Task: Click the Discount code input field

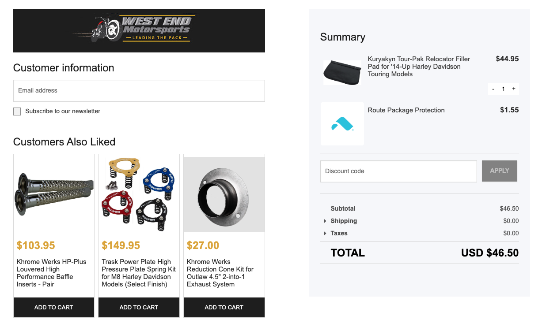Action: (x=398, y=171)
